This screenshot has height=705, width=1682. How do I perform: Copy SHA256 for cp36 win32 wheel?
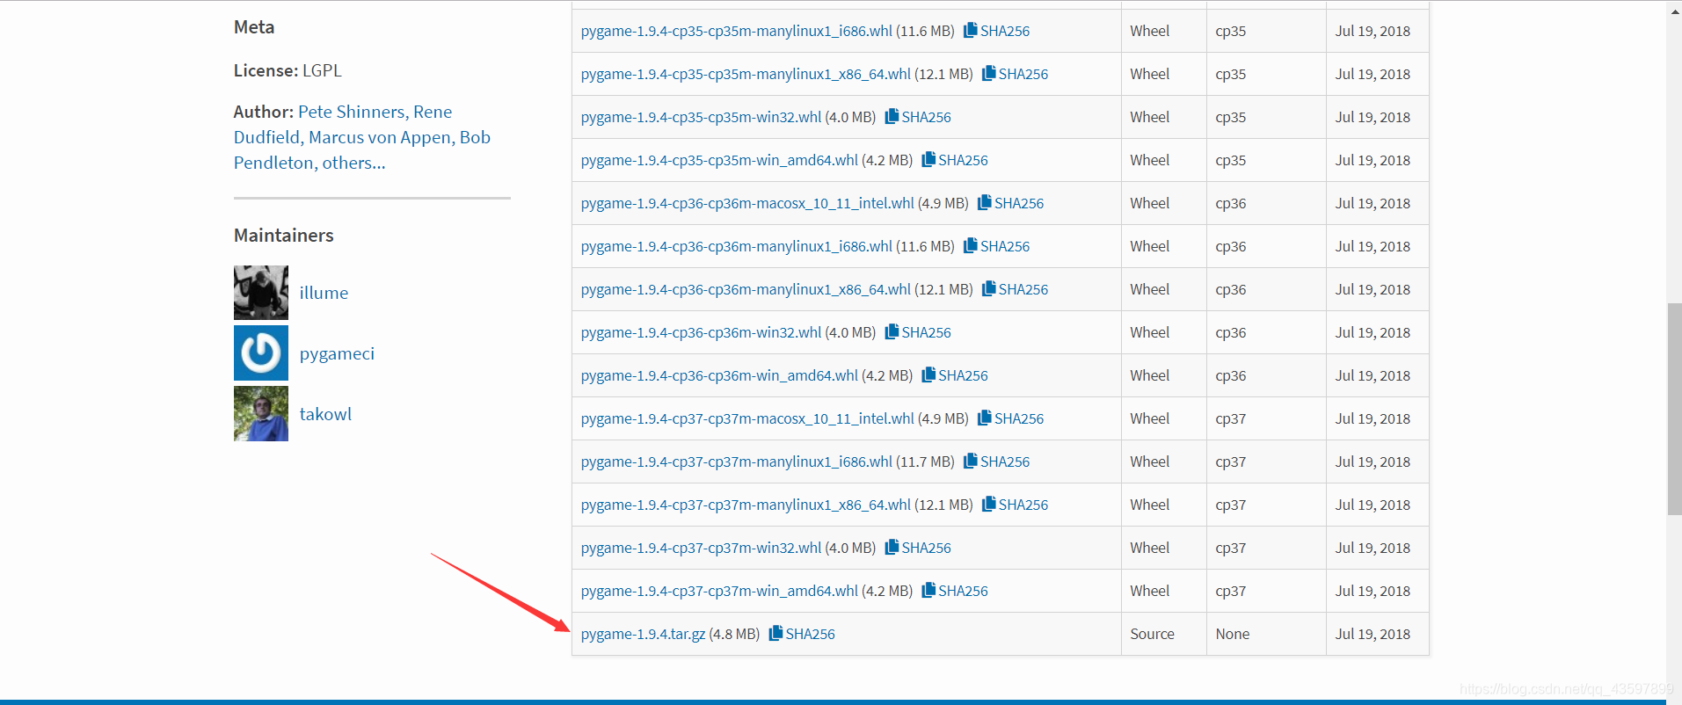click(918, 332)
